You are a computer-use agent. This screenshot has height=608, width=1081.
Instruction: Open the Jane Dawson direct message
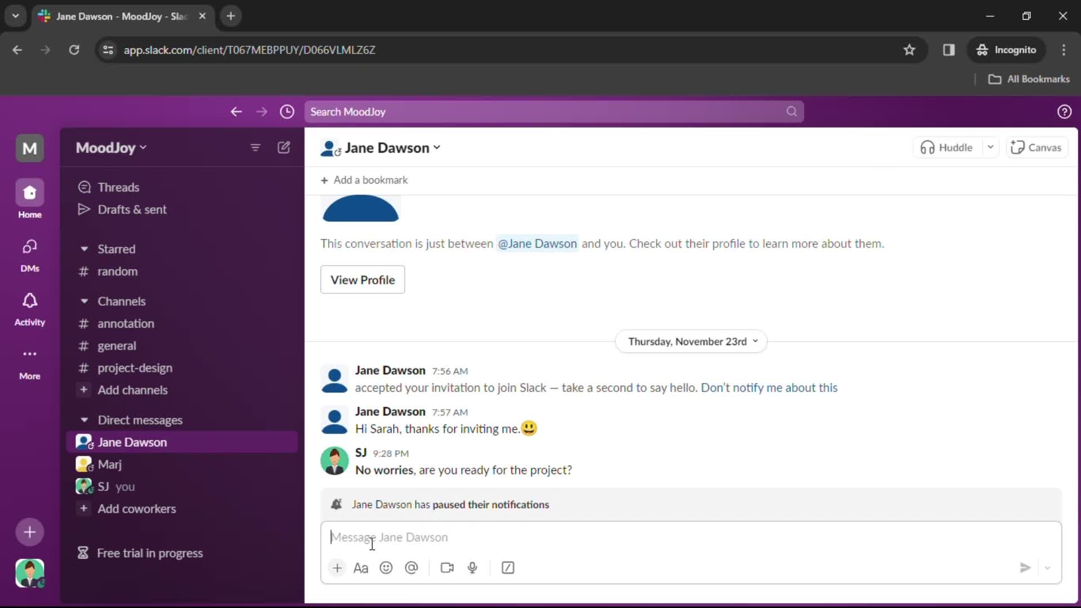pos(182,442)
